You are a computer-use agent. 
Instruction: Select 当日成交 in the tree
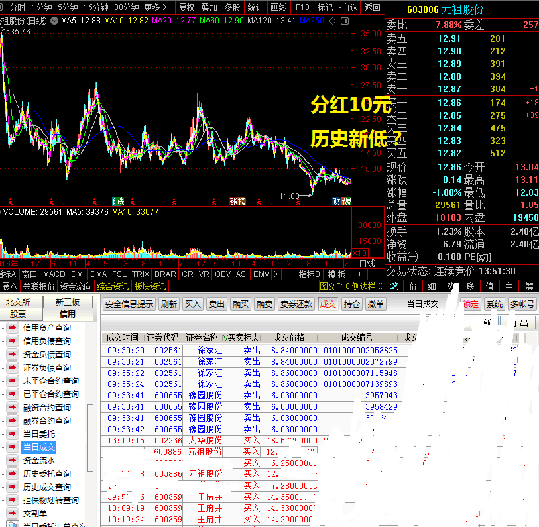point(39,447)
